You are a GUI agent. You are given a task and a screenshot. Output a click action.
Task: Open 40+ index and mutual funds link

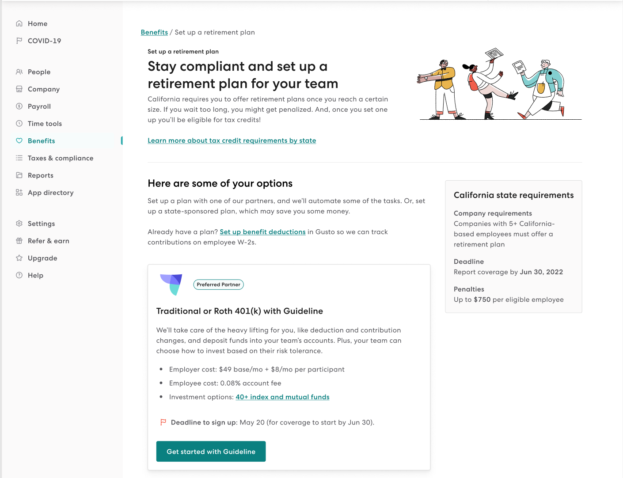pyautogui.click(x=282, y=397)
